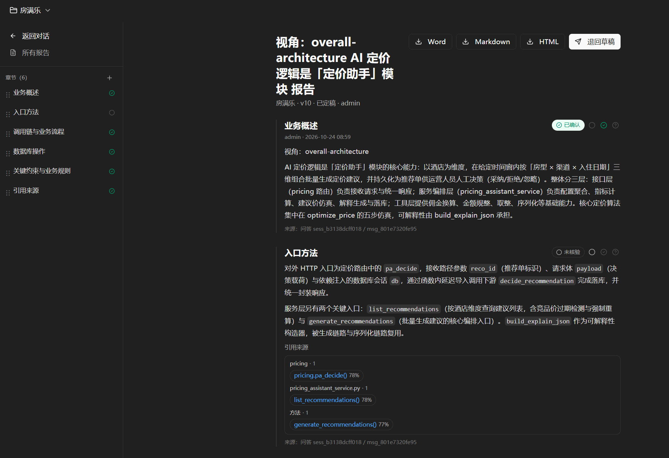Select the 数据库操作 chapter in sidebar
Screen dimensions: 669x458
click(29, 151)
